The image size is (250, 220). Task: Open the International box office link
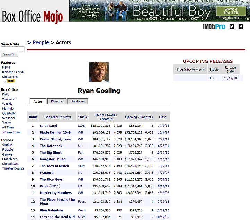(11, 132)
